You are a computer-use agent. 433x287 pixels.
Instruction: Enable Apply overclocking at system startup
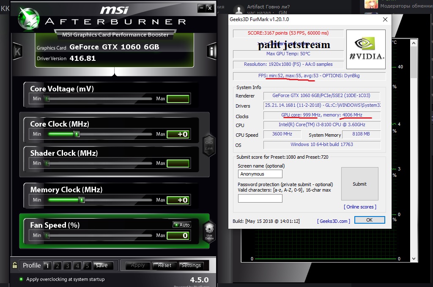(21, 279)
